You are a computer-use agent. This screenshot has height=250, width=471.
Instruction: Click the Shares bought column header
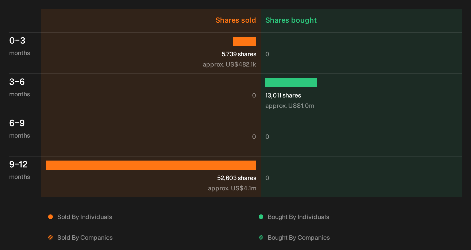[291, 20]
